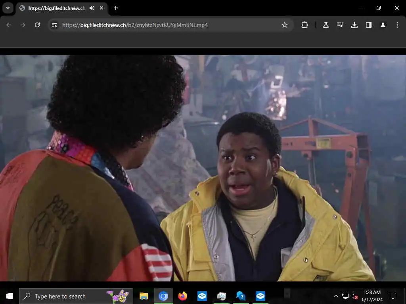The height and width of the screenshot is (304, 406).
Task: Bookmark this page with the star
Action: 285,25
